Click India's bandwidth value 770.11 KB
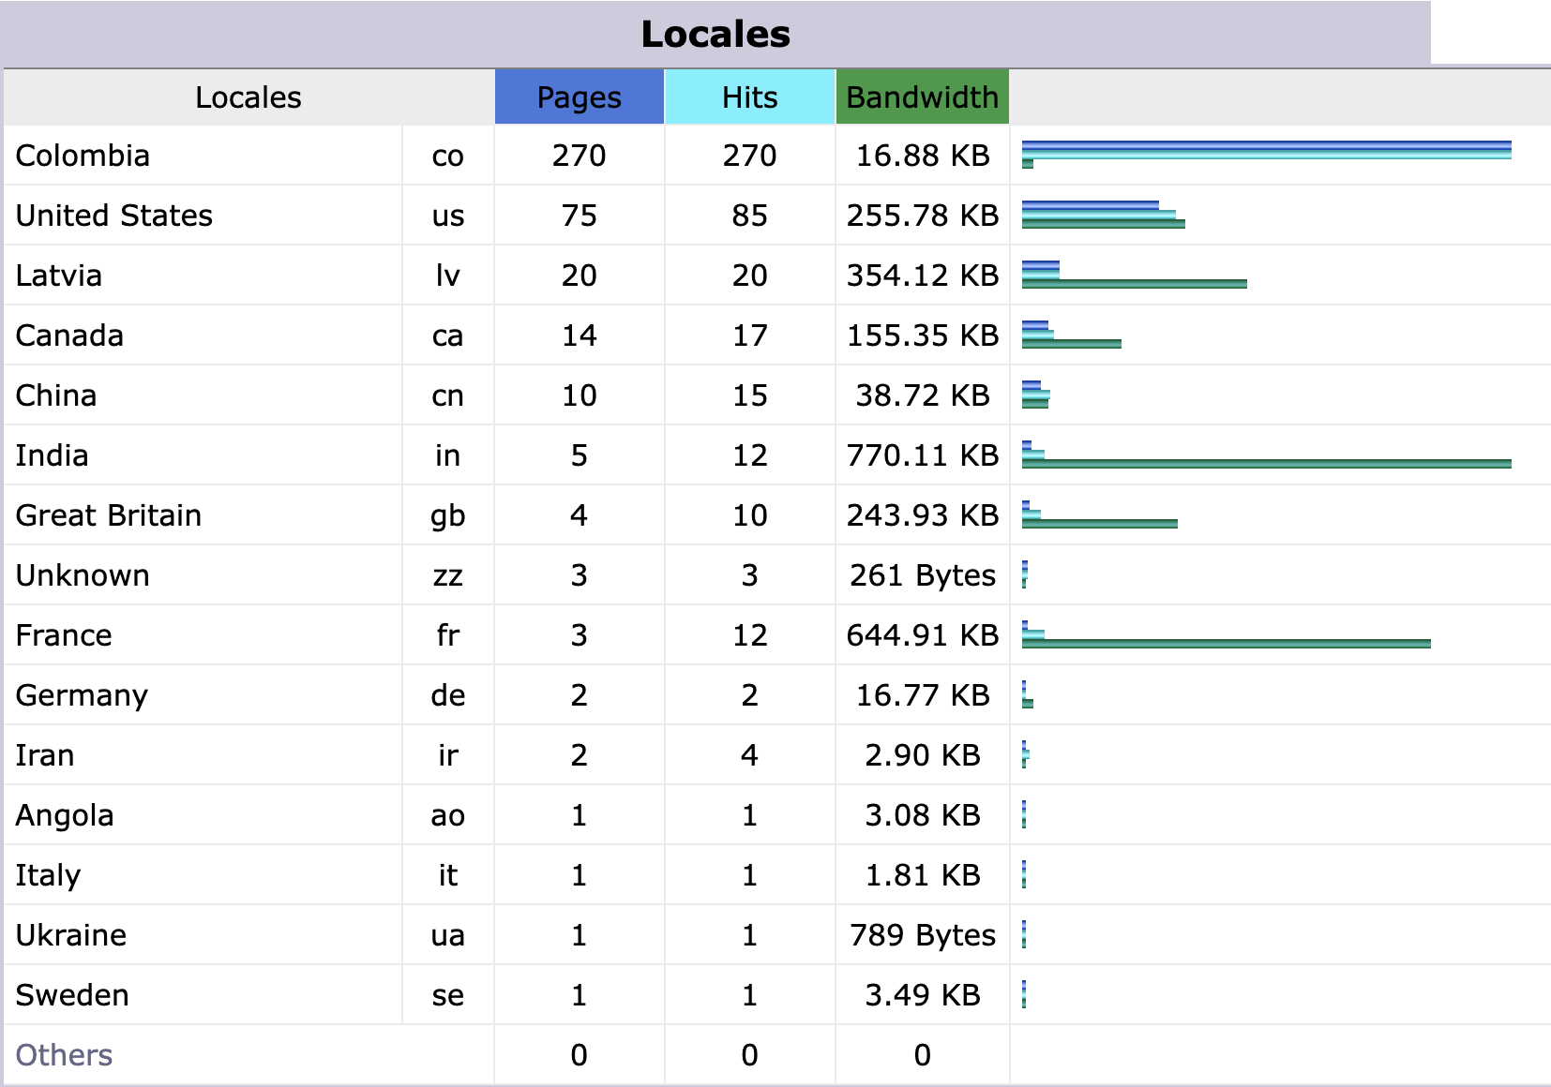This screenshot has height=1087, width=1551. click(922, 455)
